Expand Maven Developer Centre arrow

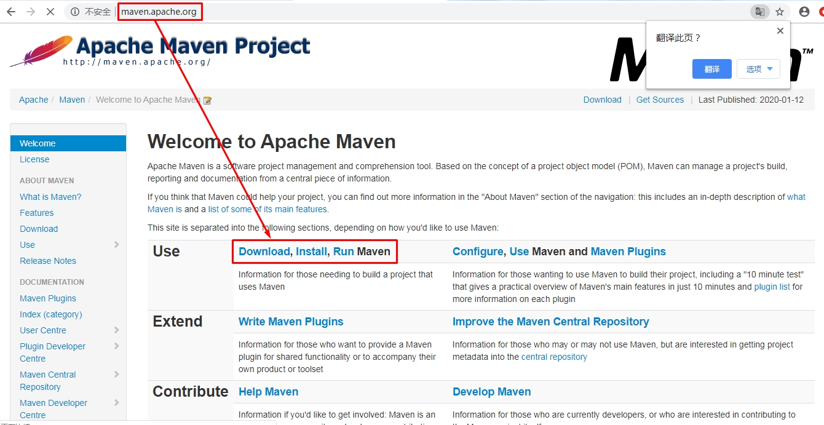(x=117, y=402)
